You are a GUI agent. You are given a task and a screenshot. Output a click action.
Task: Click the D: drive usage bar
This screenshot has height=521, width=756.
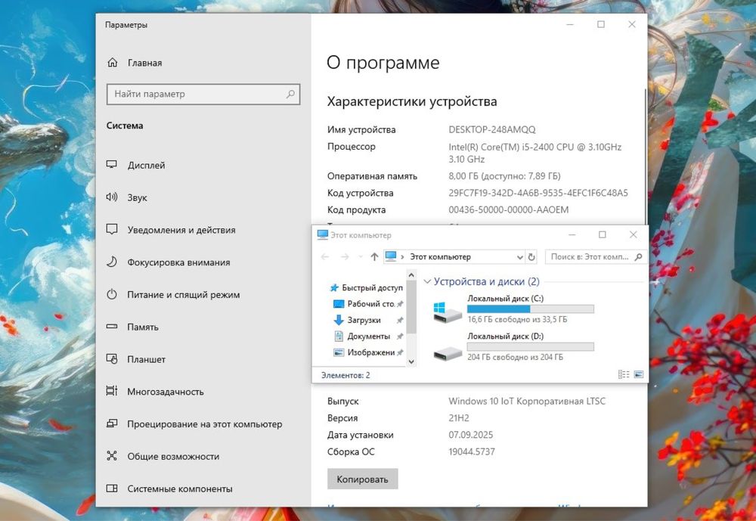[531, 346]
